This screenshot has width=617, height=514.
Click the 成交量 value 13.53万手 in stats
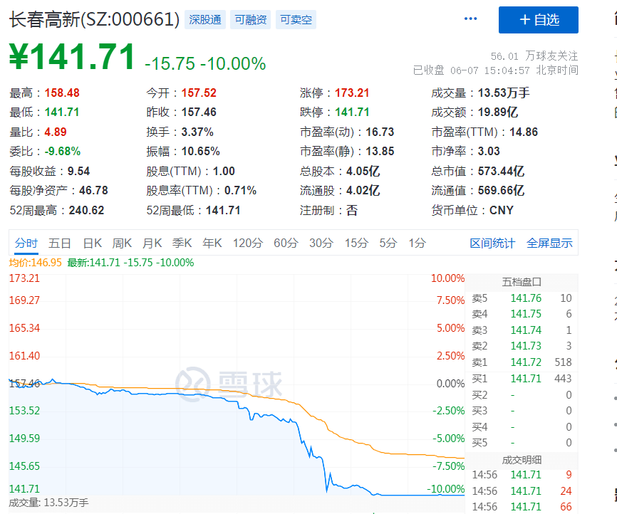pos(504,93)
